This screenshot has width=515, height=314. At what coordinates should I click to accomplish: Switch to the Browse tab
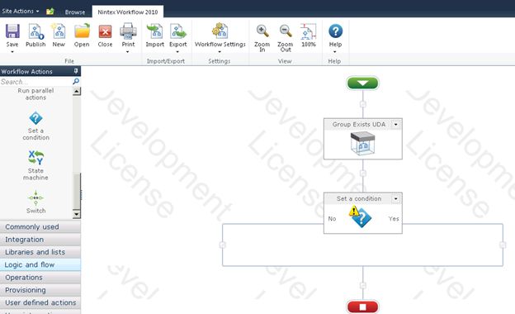click(x=75, y=12)
